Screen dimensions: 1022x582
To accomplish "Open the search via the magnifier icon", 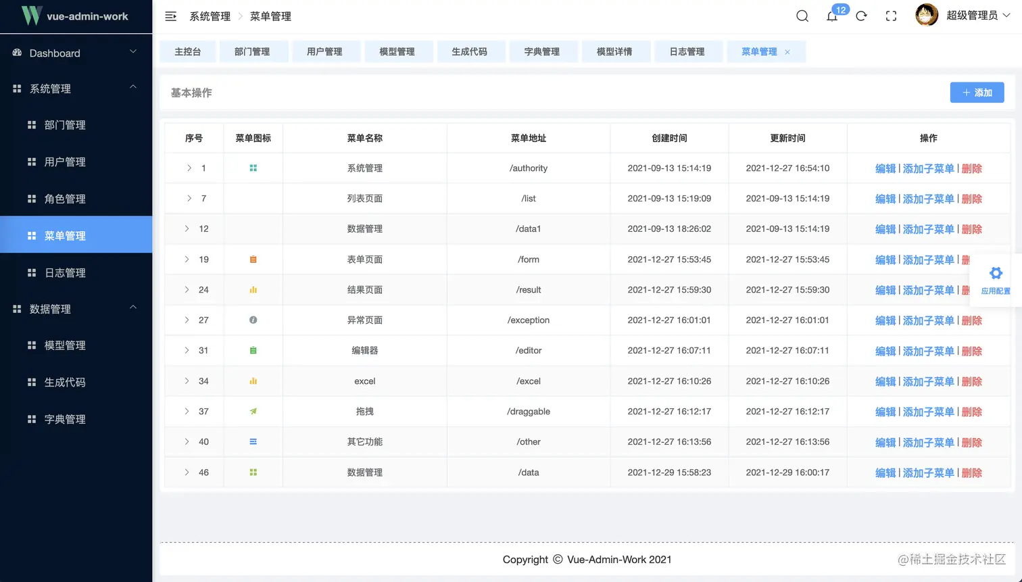I will (x=802, y=16).
